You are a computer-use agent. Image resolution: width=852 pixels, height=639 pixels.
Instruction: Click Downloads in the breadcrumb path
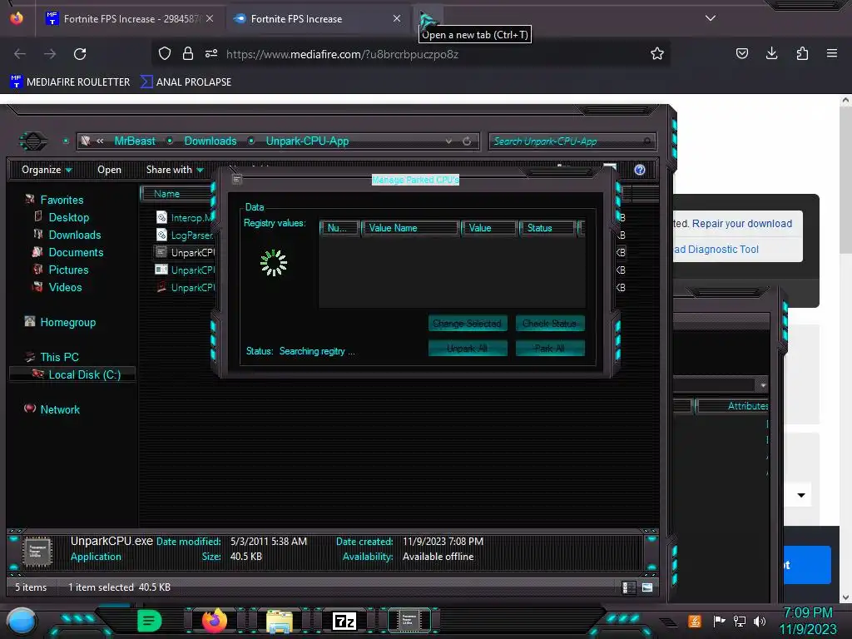pyautogui.click(x=211, y=141)
